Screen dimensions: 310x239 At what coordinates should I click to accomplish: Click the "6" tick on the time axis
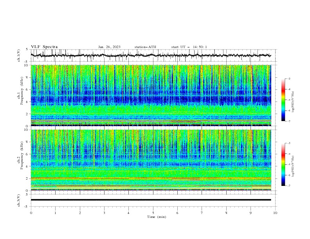pos(177,213)
